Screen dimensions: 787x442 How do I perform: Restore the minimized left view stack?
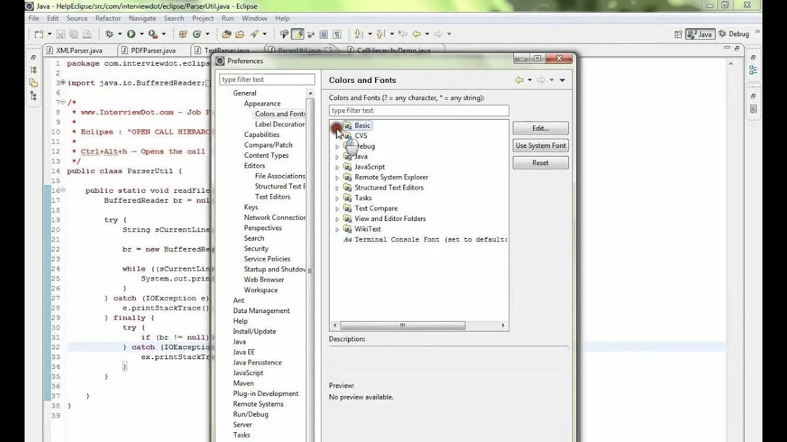pyautogui.click(x=33, y=58)
